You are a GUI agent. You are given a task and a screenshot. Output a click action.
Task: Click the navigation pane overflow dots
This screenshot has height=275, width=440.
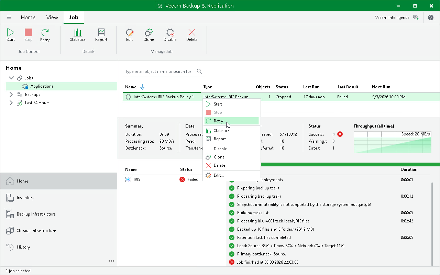(111, 261)
